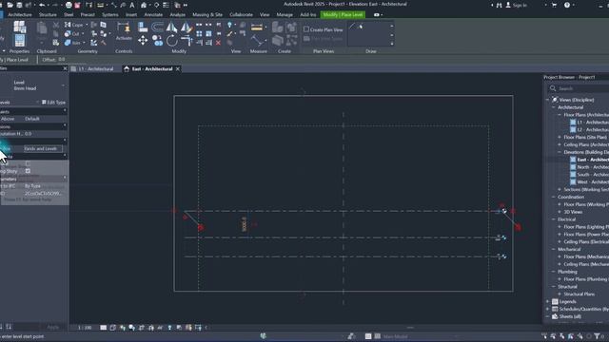Viewport: 609px width, 342px height.
Task: Click the red Delete X icon in Modify panel
Action: point(218,43)
